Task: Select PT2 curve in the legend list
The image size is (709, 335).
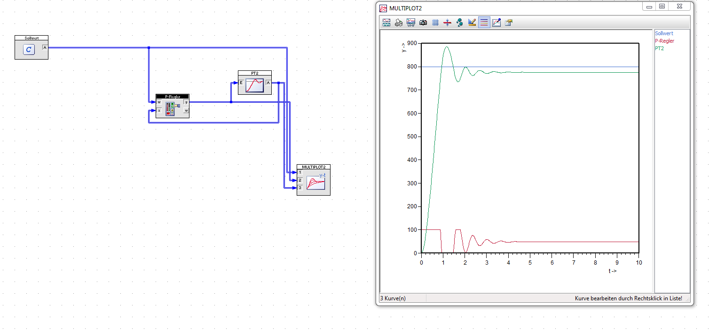Action: tap(659, 48)
